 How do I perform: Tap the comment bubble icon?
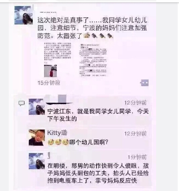pos(21,103)
